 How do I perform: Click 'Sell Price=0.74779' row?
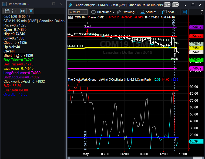point(18,64)
